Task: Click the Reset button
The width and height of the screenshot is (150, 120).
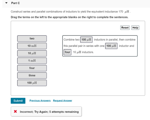Action: [x=125, y=28]
